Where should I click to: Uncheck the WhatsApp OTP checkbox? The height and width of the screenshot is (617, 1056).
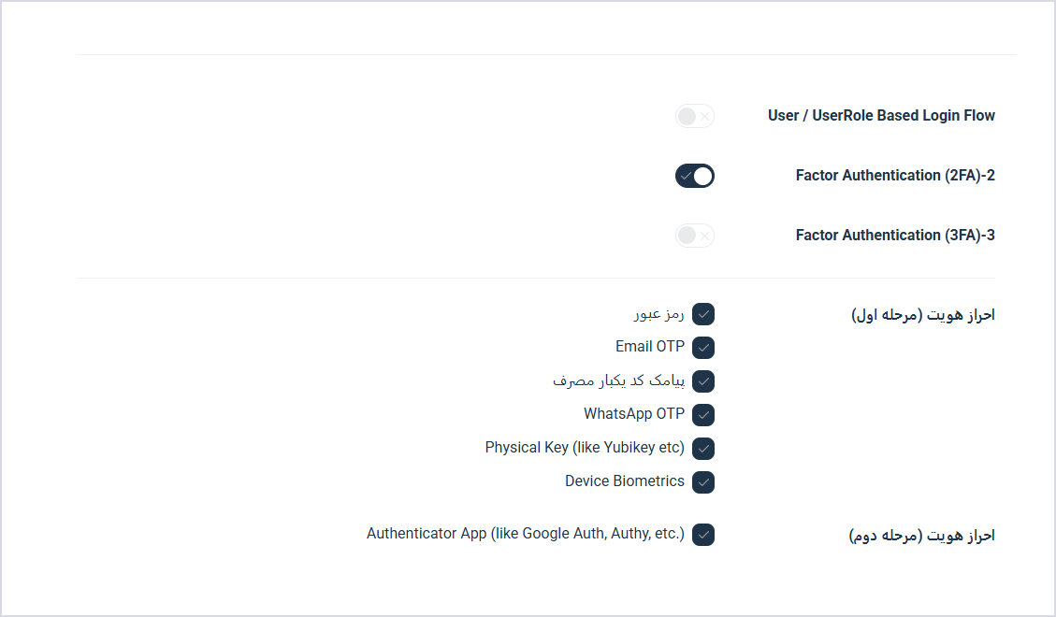click(x=703, y=415)
